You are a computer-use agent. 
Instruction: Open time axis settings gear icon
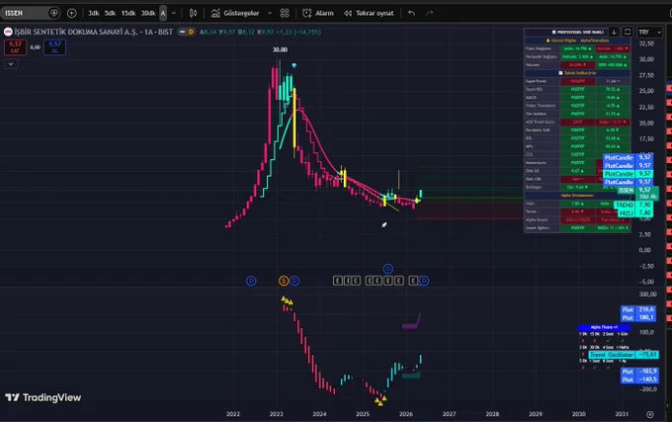(650, 414)
